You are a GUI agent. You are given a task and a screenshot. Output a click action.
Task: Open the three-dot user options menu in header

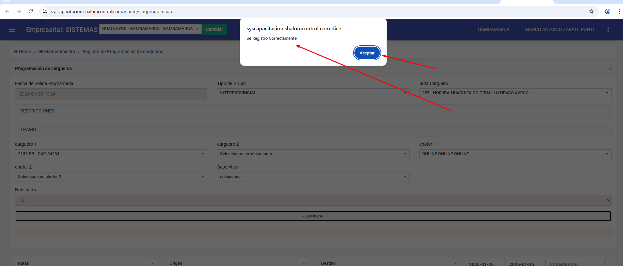click(x=608, y=30)
